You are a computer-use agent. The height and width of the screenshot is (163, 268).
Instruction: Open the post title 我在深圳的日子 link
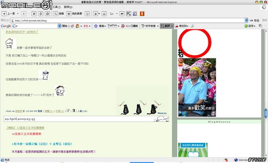tap(22, 32)
